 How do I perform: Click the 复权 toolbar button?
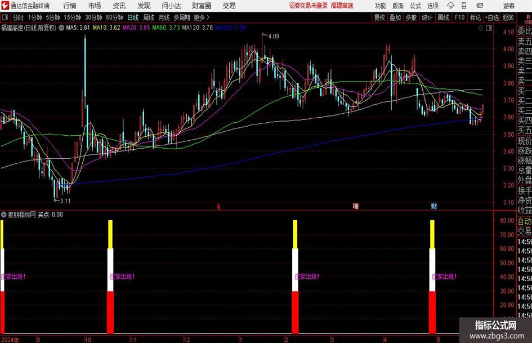(379, 17)
